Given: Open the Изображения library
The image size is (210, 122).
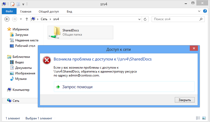Looking at the screenshot, I should pyautogui.click(x=25, y=73).
